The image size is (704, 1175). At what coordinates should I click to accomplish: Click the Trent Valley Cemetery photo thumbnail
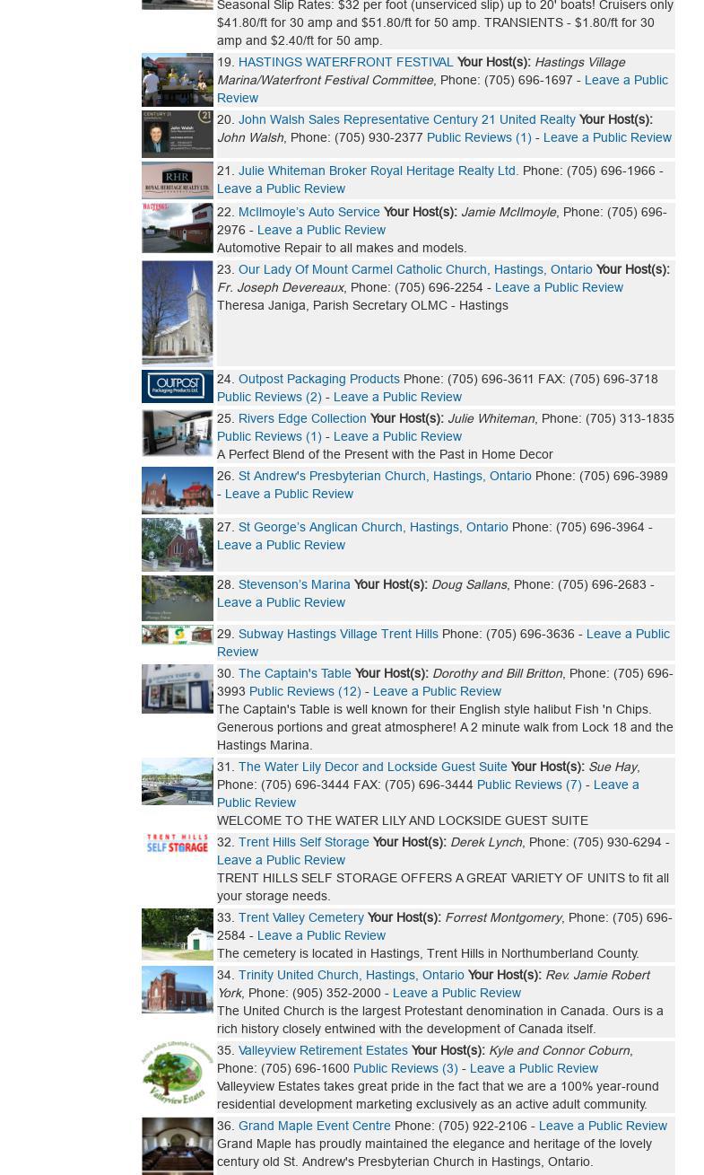click(177, 934)
